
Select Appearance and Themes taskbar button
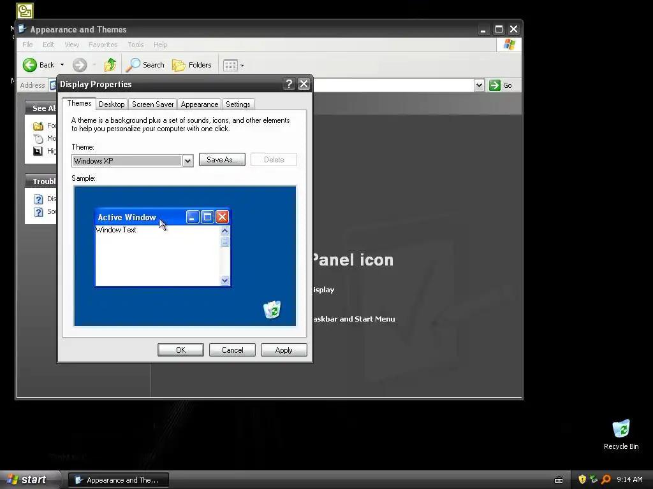tap(119, 480)
